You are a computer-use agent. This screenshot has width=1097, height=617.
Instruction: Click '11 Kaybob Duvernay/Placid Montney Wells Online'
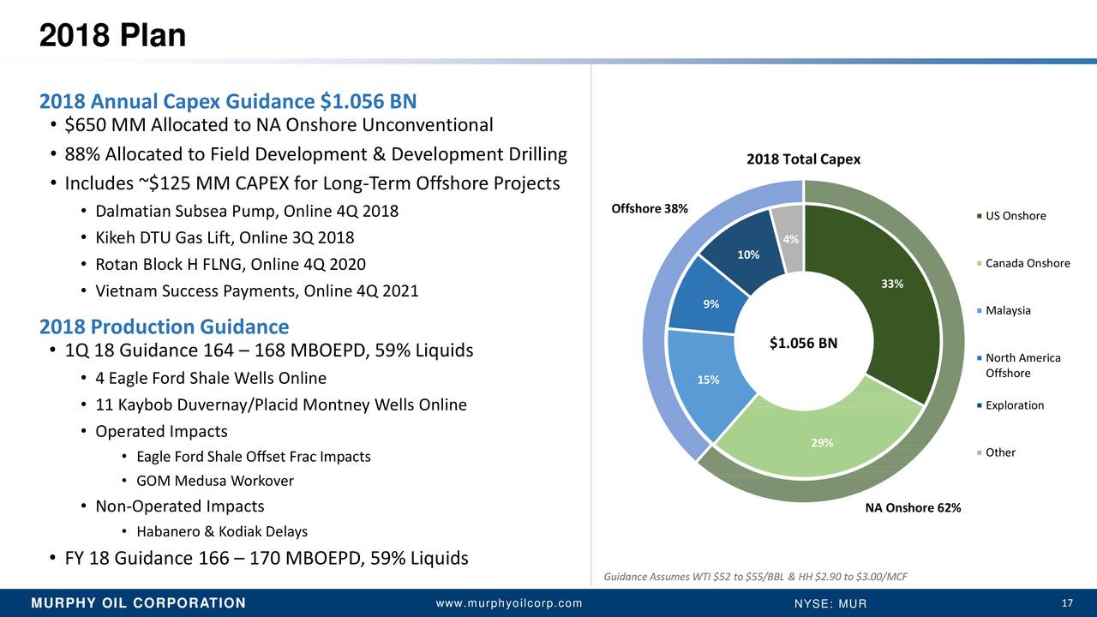281,404
